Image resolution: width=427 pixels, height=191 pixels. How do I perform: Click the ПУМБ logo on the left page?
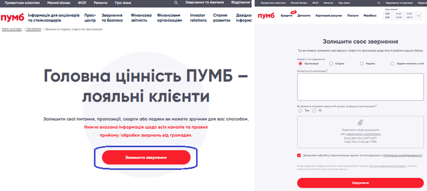pyautogui.click(x=12, y=17)
